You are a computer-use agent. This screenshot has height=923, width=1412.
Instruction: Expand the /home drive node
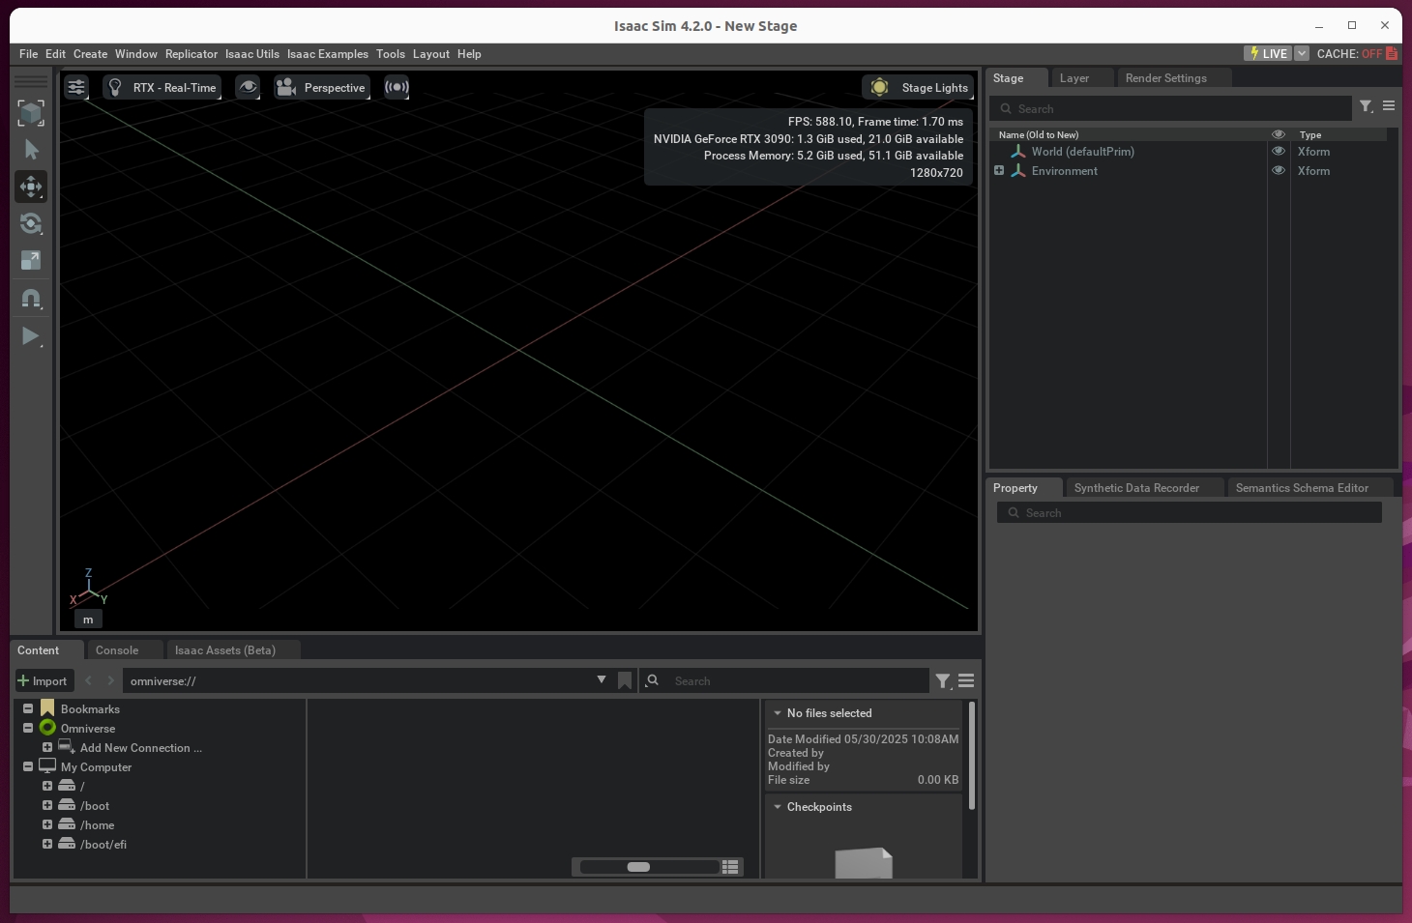pyautogui.click(x=46, y=824)
